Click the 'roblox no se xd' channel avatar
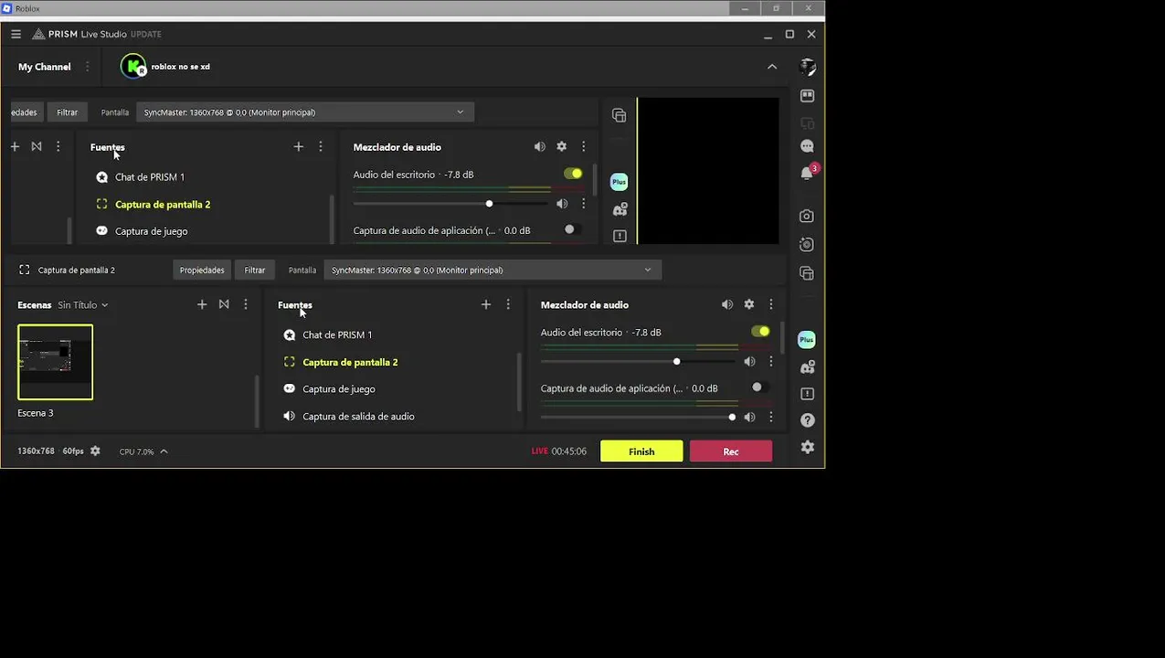 click(133, 66)
